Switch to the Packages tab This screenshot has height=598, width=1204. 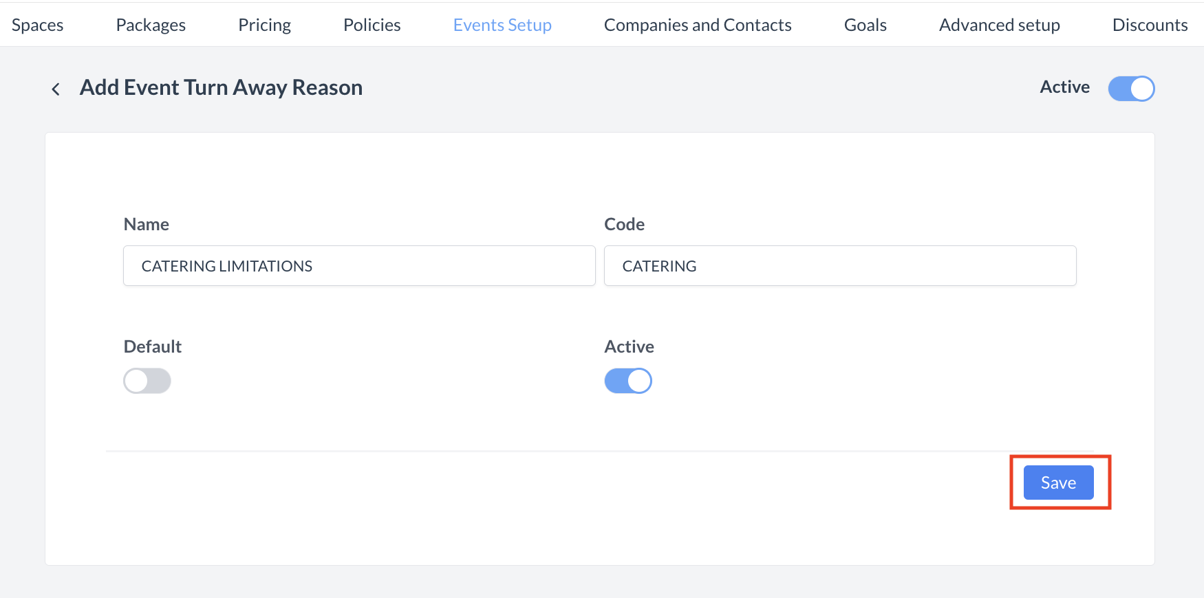(151, 25)
